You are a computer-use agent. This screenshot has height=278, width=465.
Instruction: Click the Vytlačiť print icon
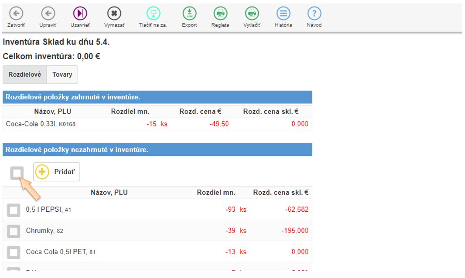point(252,14)
